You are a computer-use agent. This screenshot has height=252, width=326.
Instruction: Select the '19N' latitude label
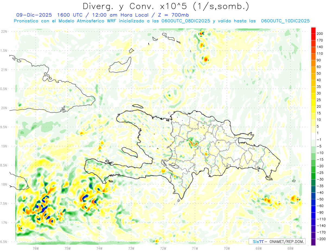coord(4,146)
